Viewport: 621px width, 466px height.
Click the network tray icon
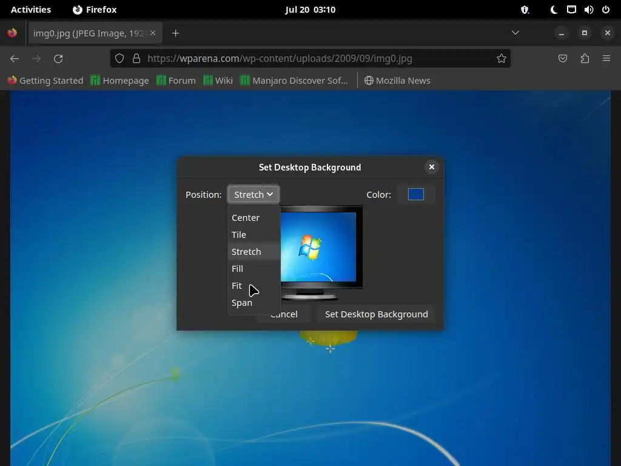[571, 10]
